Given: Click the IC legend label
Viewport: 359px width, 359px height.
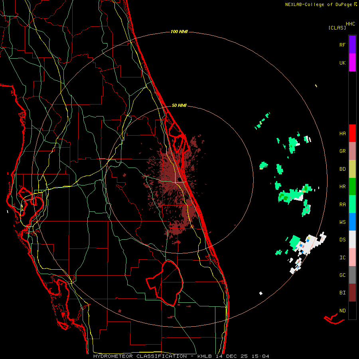Looking at the screenshot, I should (342, 258).
